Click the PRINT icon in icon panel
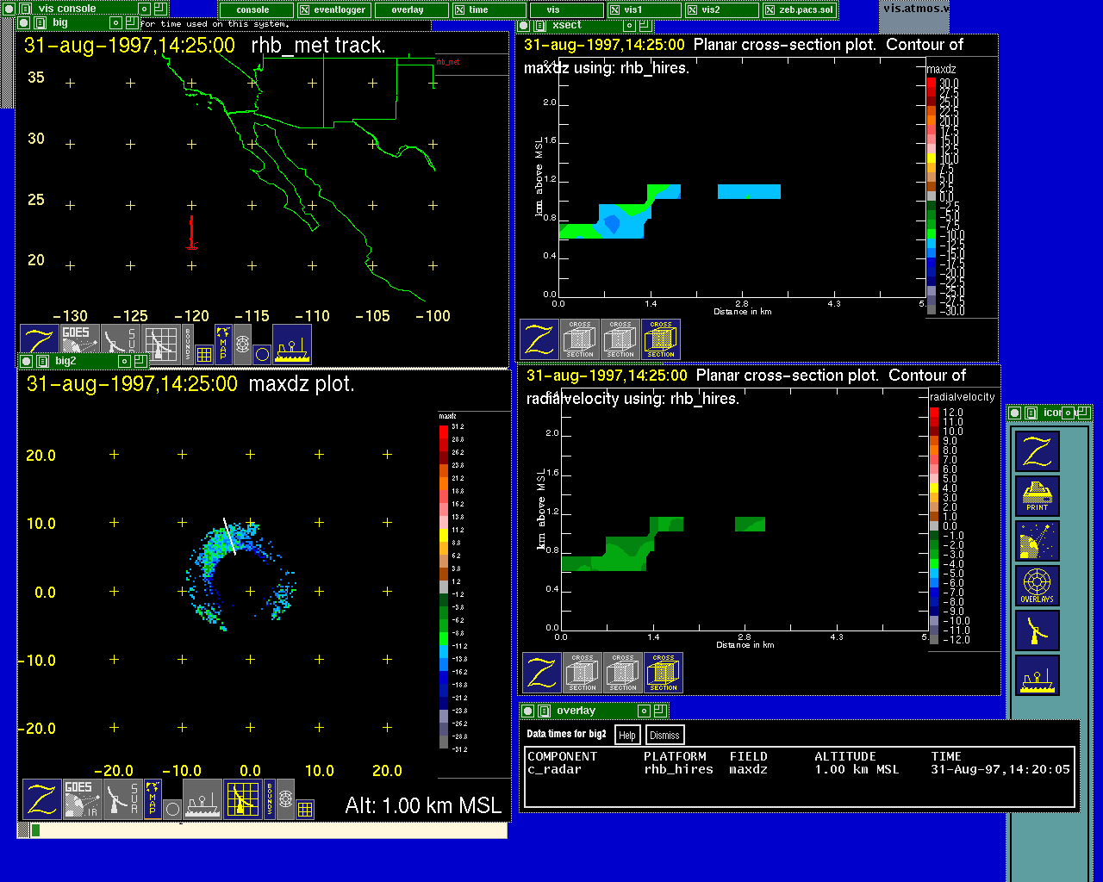The height and width of the screenshot is (882, 1103). click(1037, 497)
